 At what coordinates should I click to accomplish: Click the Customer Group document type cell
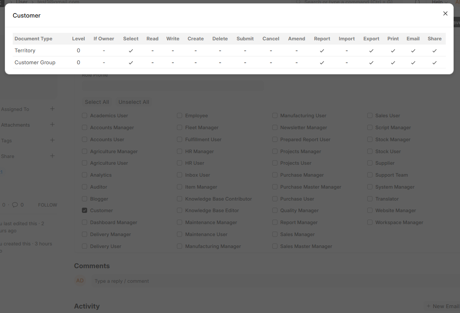tap(35, 62)
